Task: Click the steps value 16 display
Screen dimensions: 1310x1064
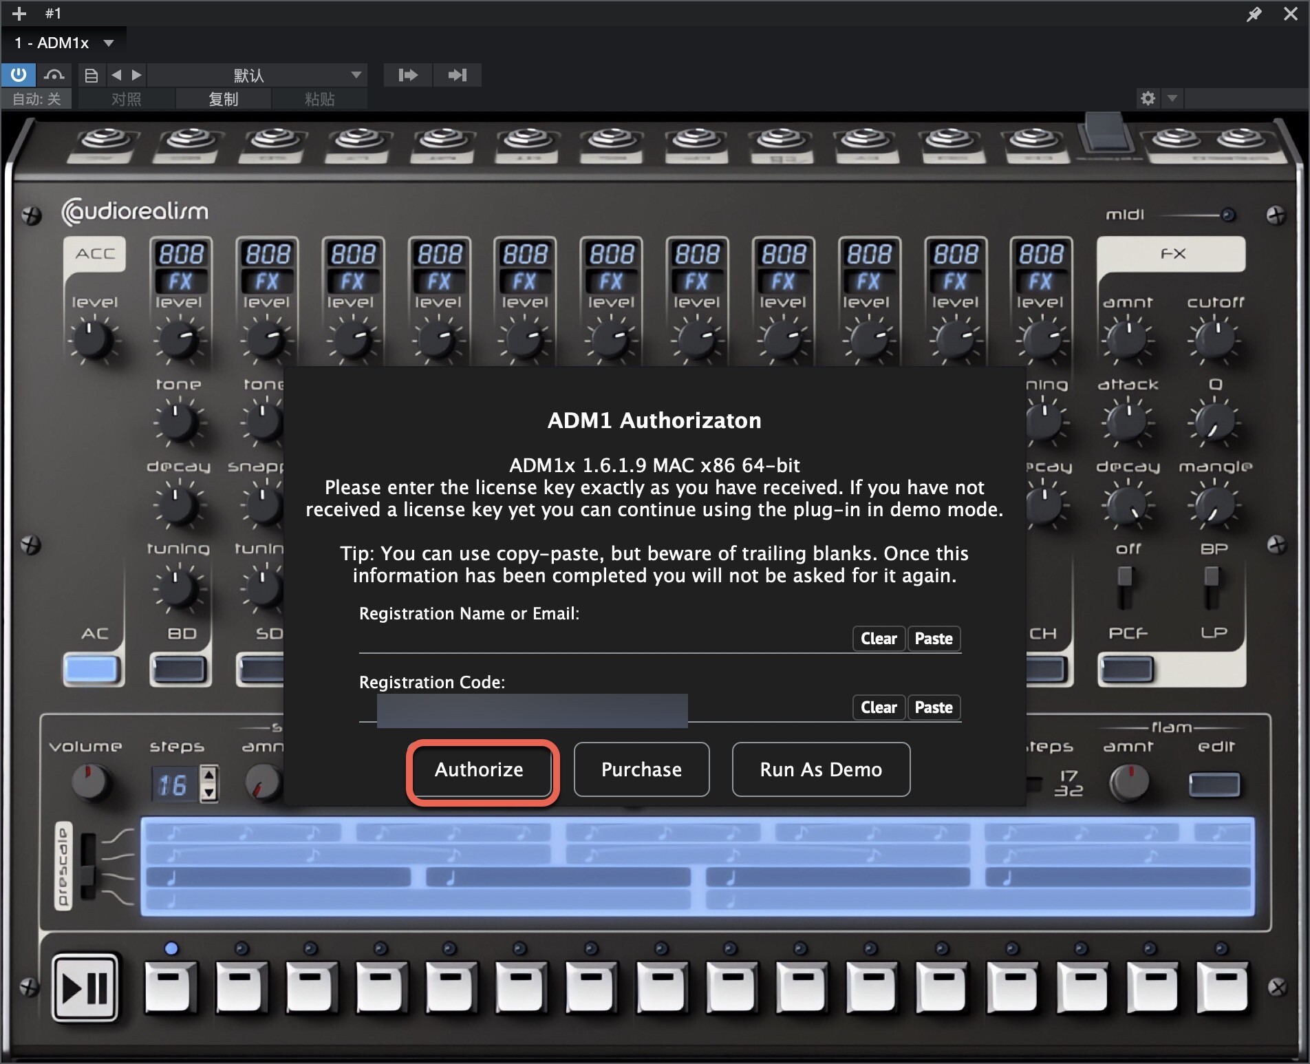Action: 174,784
